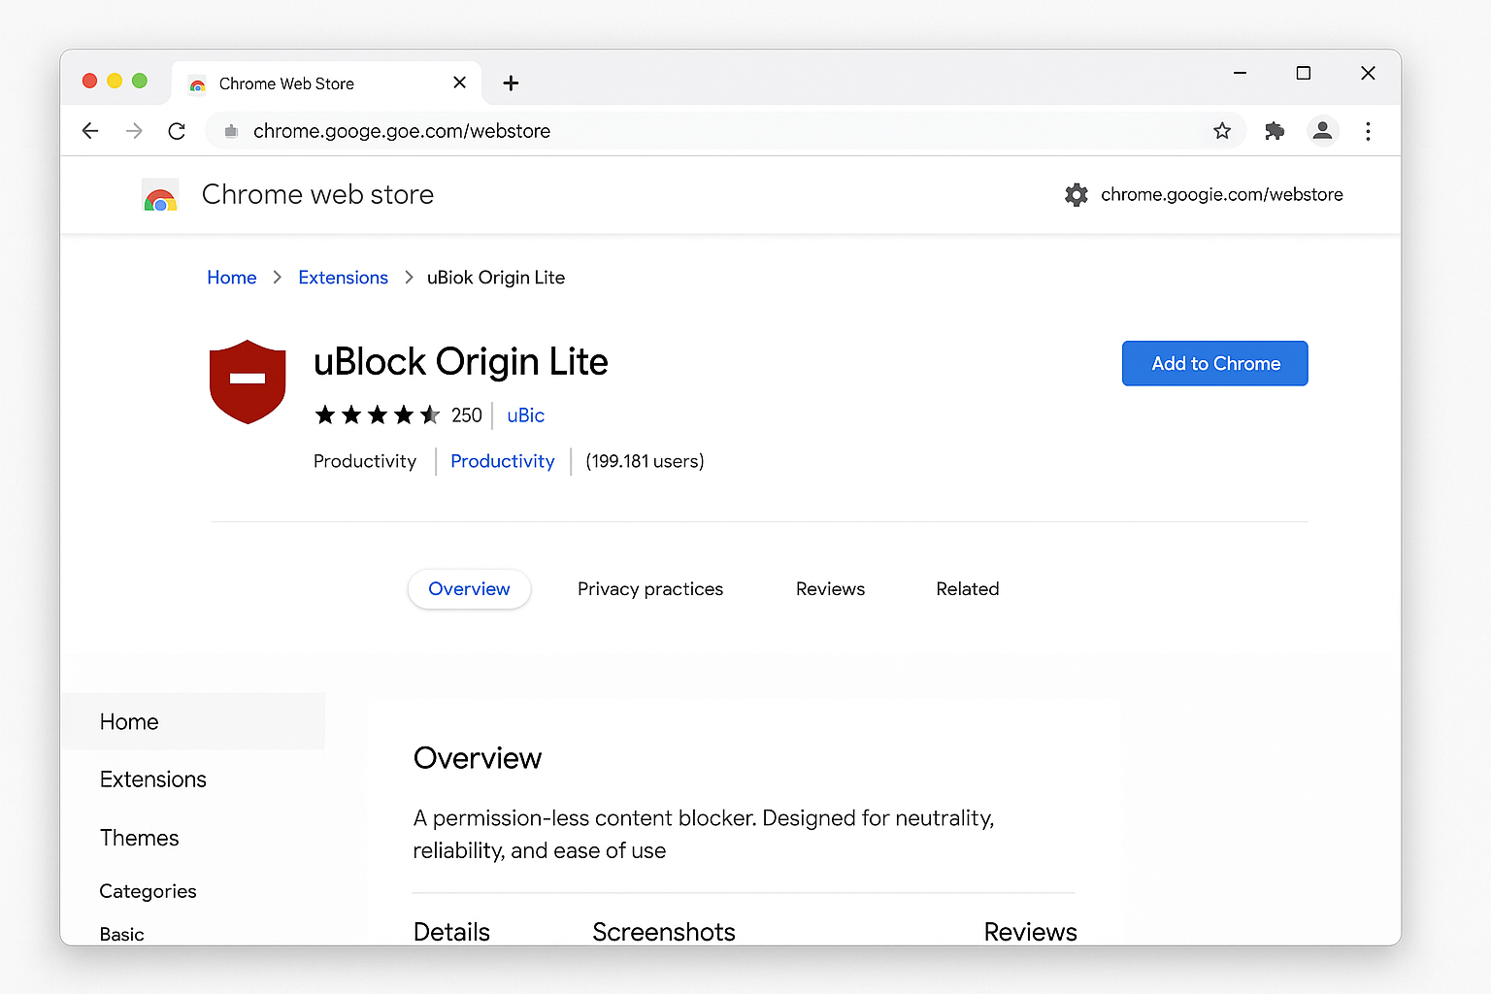Select Home in the left sidebar
Image resolution: width=1491 pixels, height=994 pixels.
point(194,721)
